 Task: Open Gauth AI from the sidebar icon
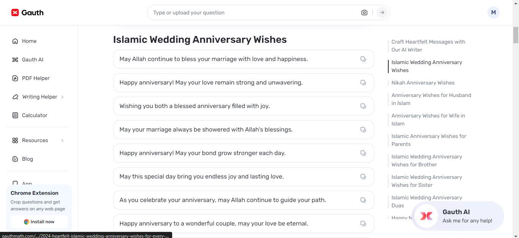point(15,60)
